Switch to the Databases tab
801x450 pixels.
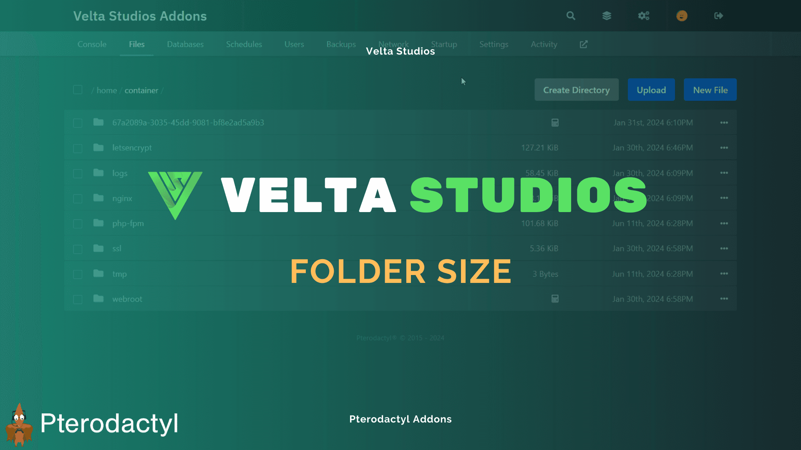185,44
